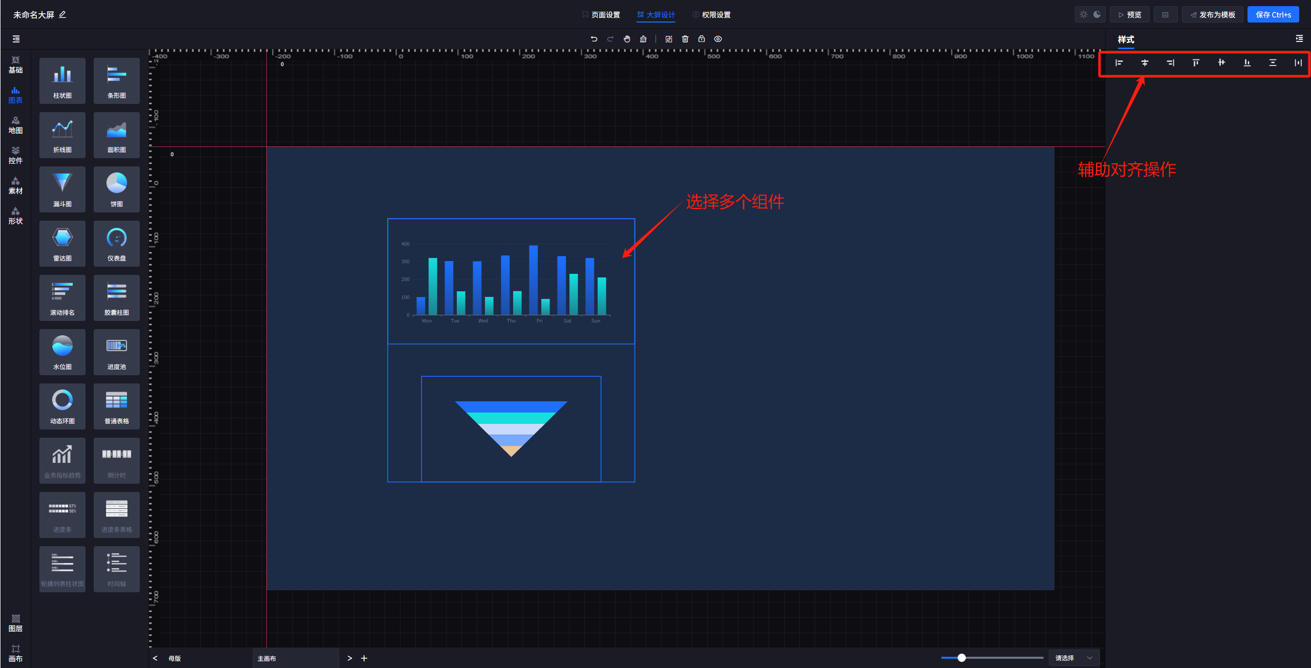The width and height of the screenshot is (1311, 668).
Task: Toggle the lock icon in toolbar
Action: pyautogui.click(x=702, y=39)
